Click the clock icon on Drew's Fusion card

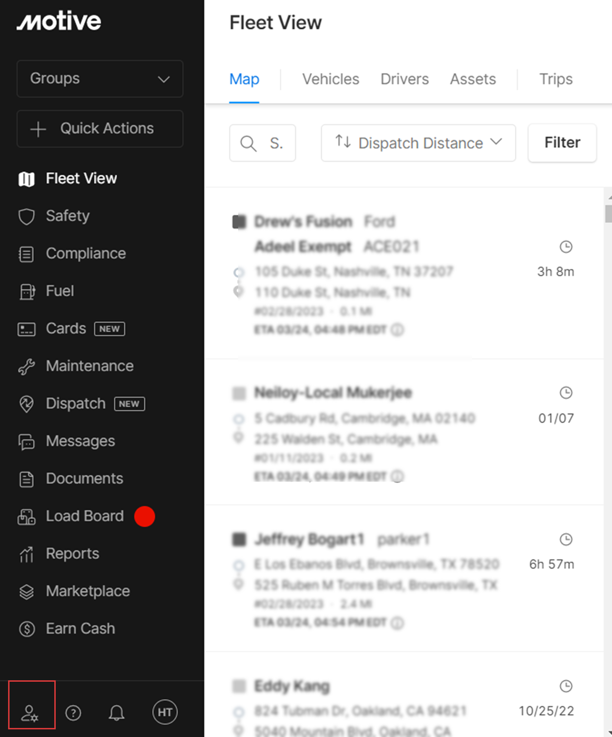(566, 247)
